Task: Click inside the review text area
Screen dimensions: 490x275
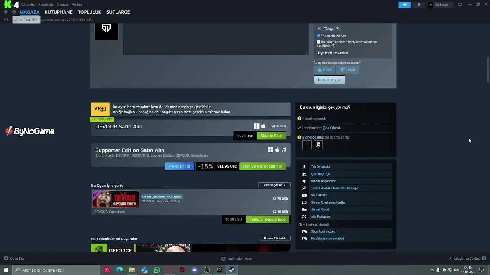Action: (216, 39)
